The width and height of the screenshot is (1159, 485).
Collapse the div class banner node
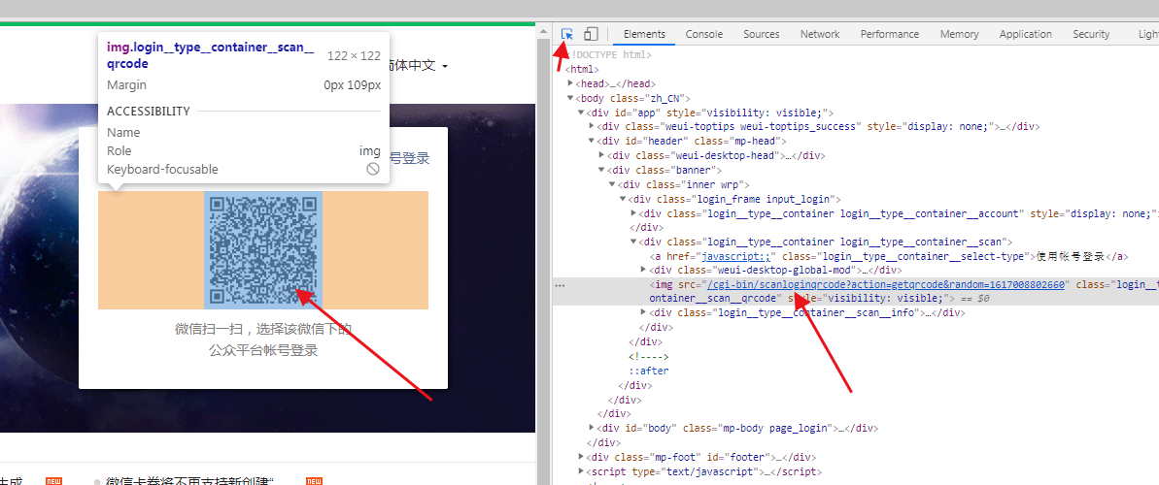[601, 170]
